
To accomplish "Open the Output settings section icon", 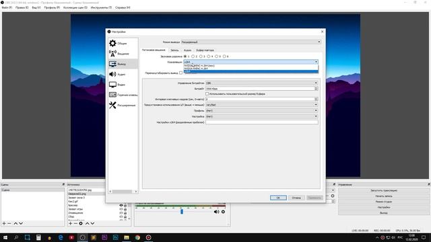I will [112, 64].
